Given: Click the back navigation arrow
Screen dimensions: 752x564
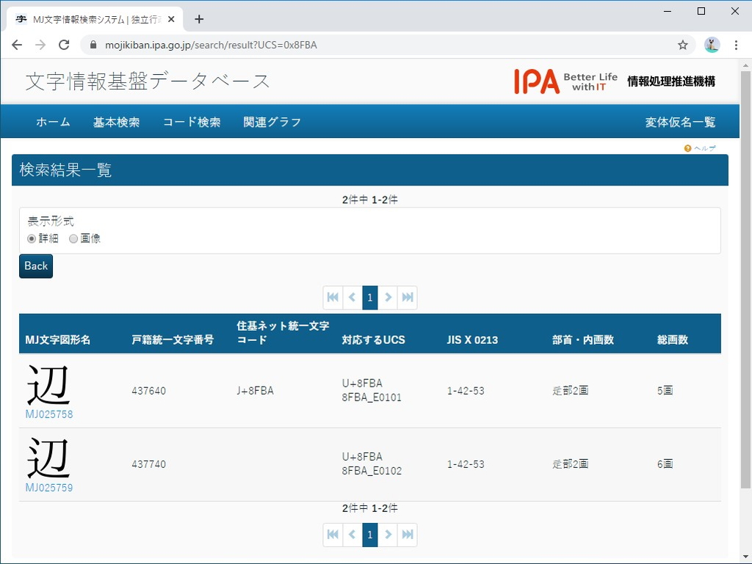Looking at the screenshot, I should (17, 45).
